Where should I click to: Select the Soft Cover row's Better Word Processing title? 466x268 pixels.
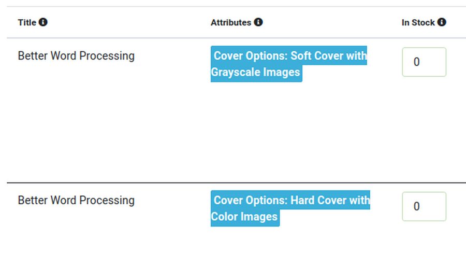[x=76, y=56]
